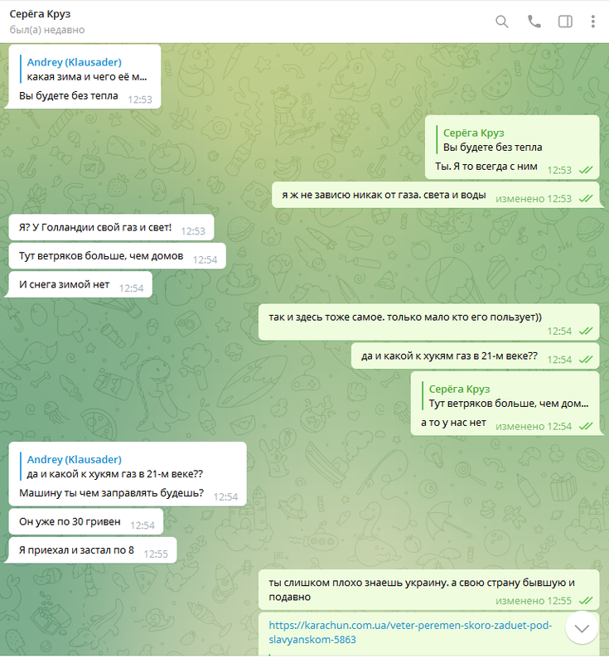Start a voice call with Серёга Круз
The image size is (609, 663).
click(x=534, y=22)
